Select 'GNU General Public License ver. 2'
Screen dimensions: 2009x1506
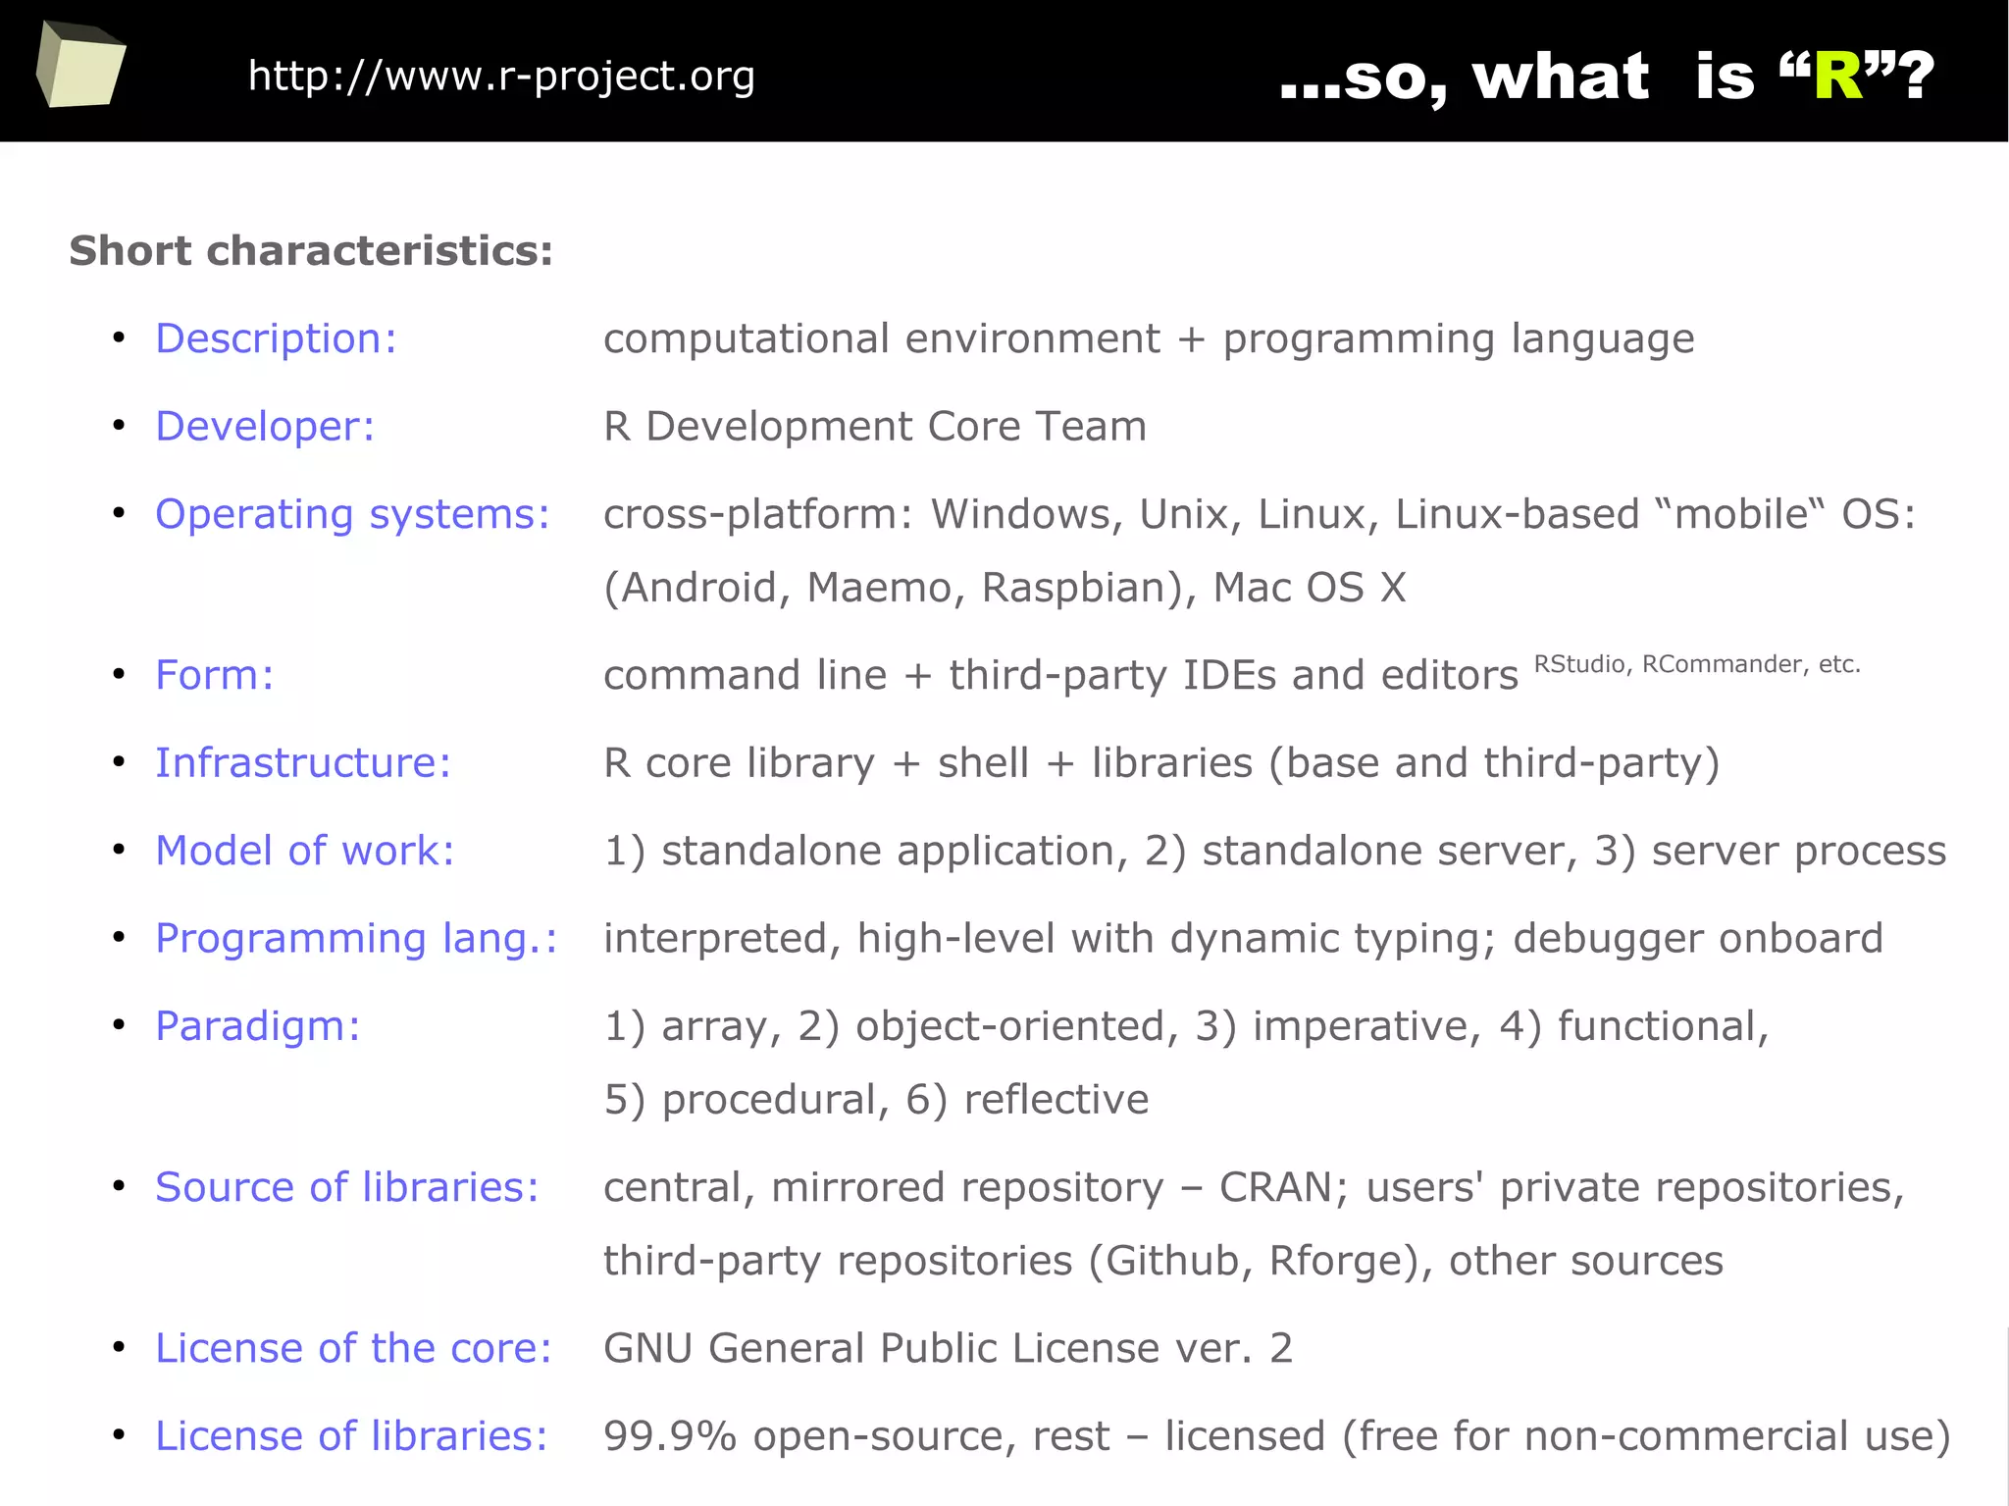(949, 1348)
